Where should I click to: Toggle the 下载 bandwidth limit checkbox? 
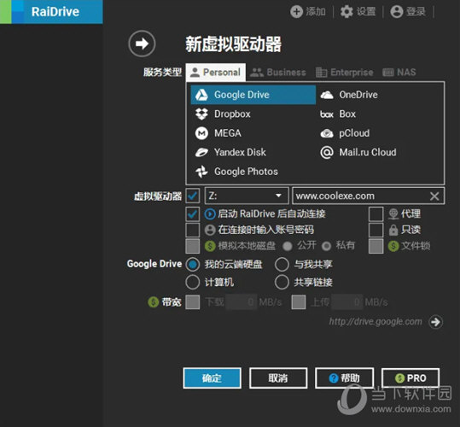(193, 302)
